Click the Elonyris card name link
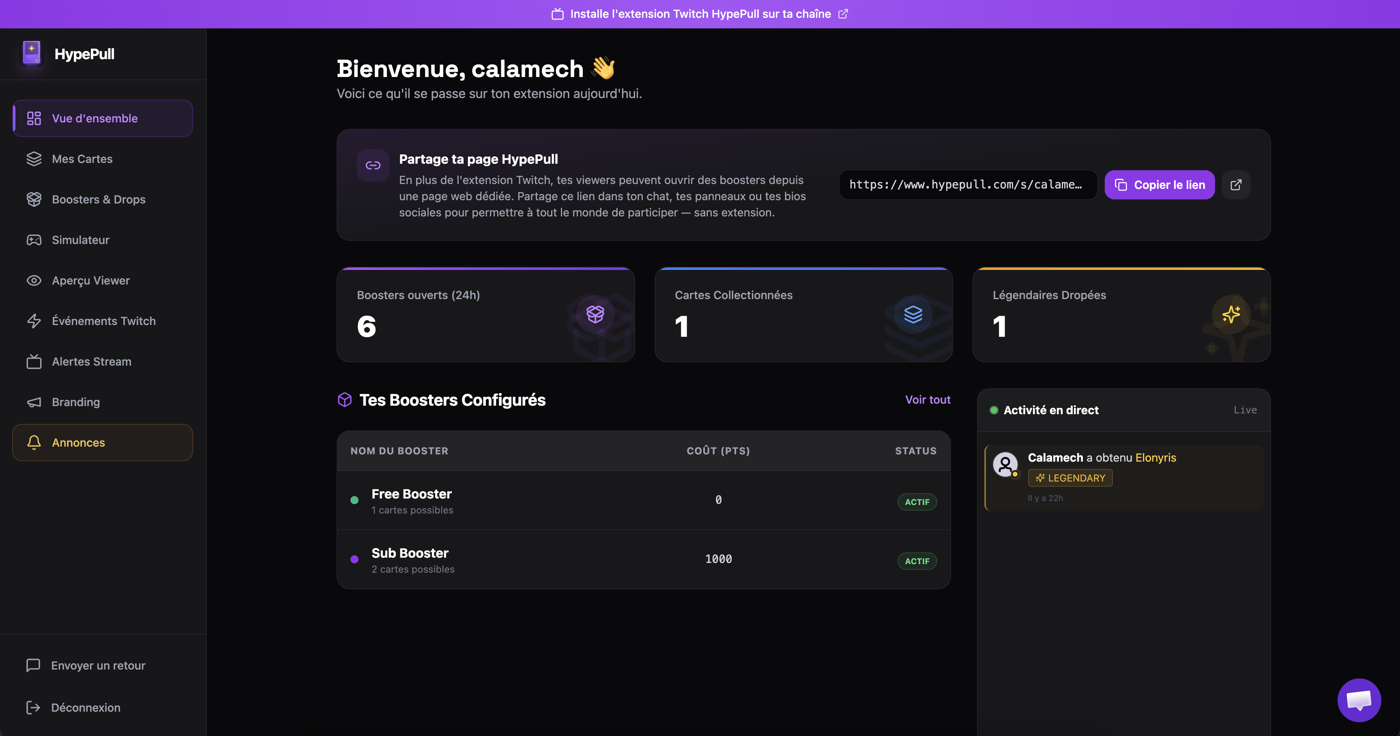 pos(1155,458)
